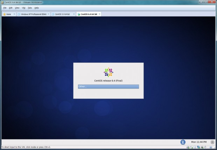Open the File menu
The height and width of the screenshot is (150, 217).
coord(5,7)
